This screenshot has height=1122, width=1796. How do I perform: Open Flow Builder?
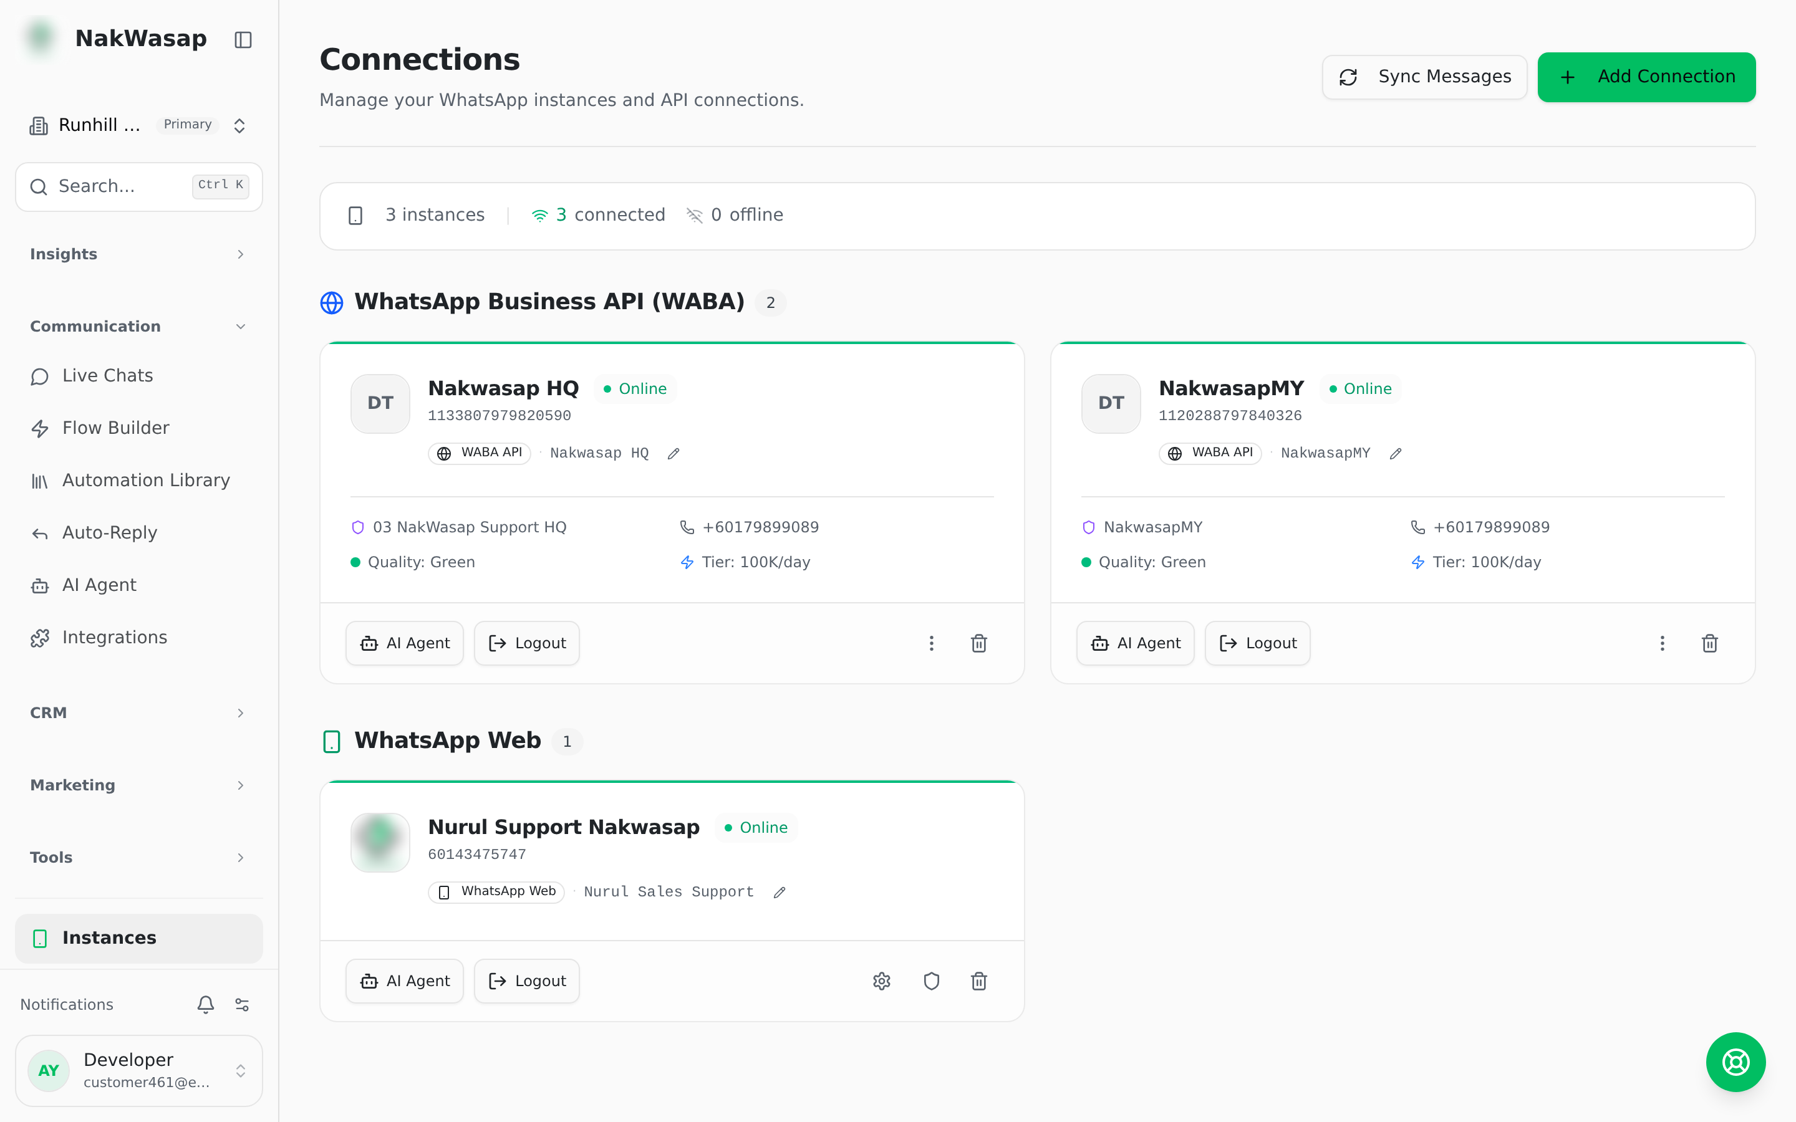click(x=139, y=428)
